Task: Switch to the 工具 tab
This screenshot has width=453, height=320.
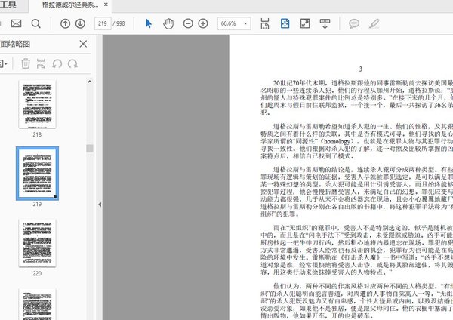Action: (x=8, y=5)
